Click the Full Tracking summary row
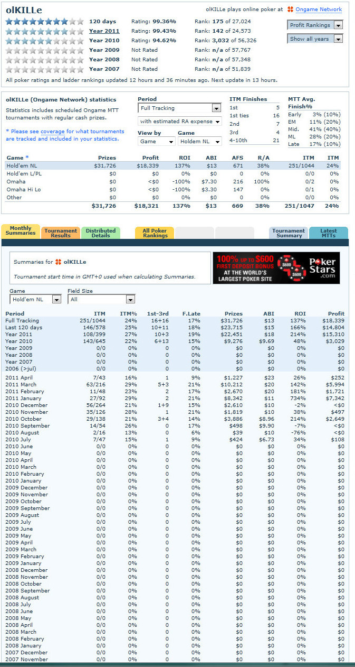This screenshot has width=355, height=667. click(x=175, y=320)
